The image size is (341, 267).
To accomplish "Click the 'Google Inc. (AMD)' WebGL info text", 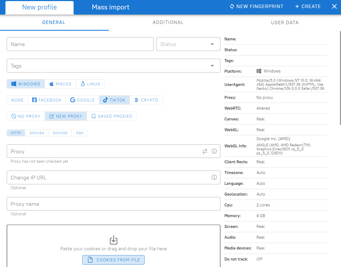I will [x=273, y=139].
